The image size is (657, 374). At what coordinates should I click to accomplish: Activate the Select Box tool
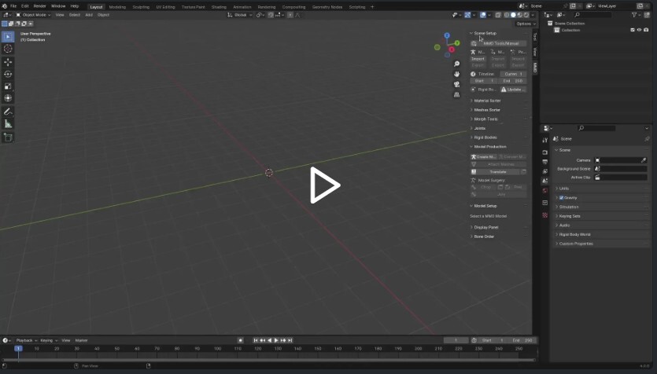[8, 37]
